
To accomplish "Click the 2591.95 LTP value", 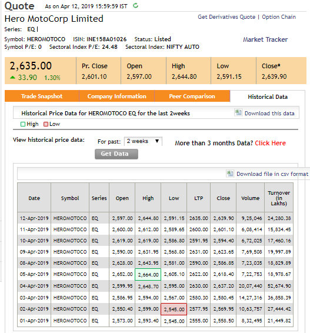I will 199,241.
